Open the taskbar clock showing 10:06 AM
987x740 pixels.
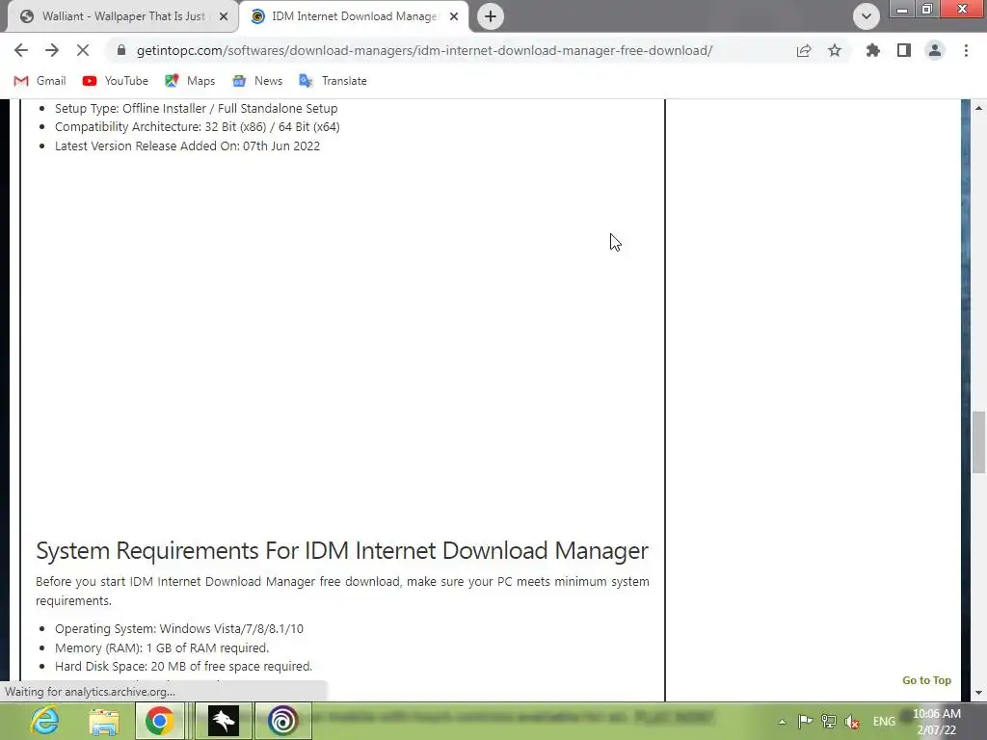[937, 722]
